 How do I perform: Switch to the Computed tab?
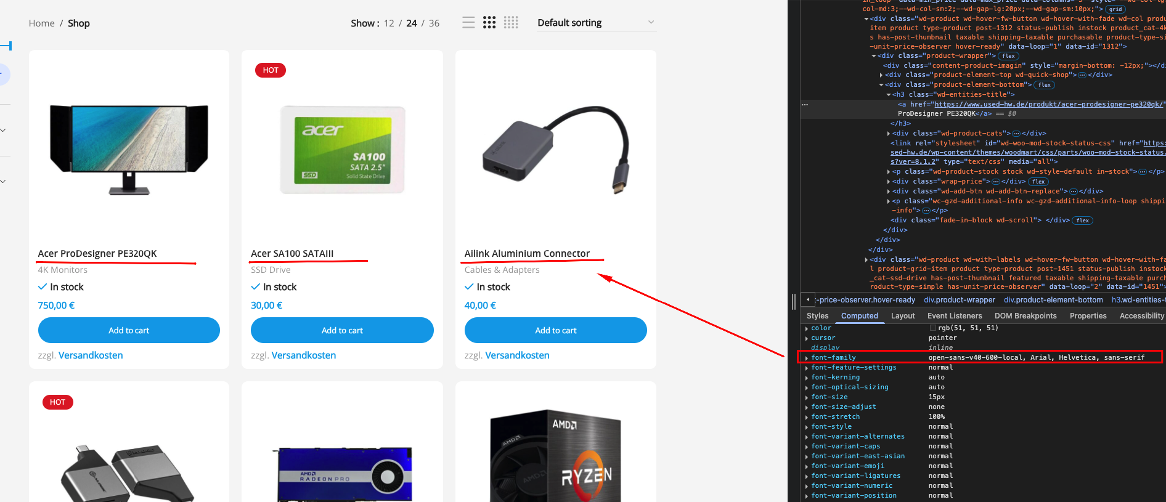pyautogui.click(x=859, y=316)
